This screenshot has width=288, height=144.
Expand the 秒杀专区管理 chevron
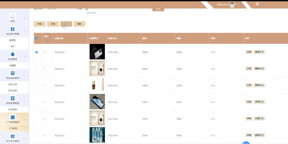(x=25, y=138)
